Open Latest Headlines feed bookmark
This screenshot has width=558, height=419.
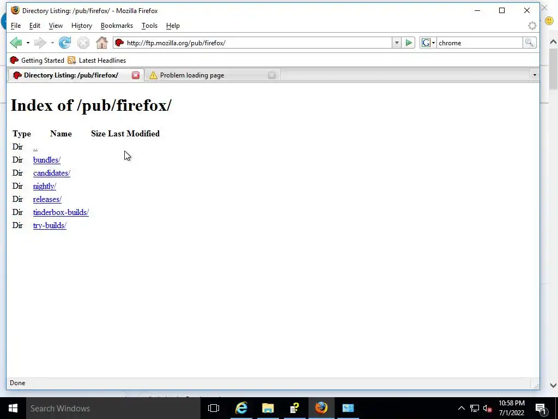(x=97, y=60)
